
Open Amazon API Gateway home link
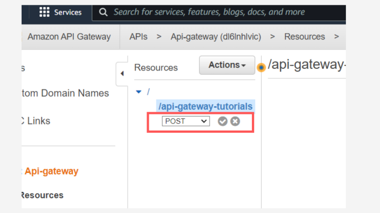click(69, 36)
